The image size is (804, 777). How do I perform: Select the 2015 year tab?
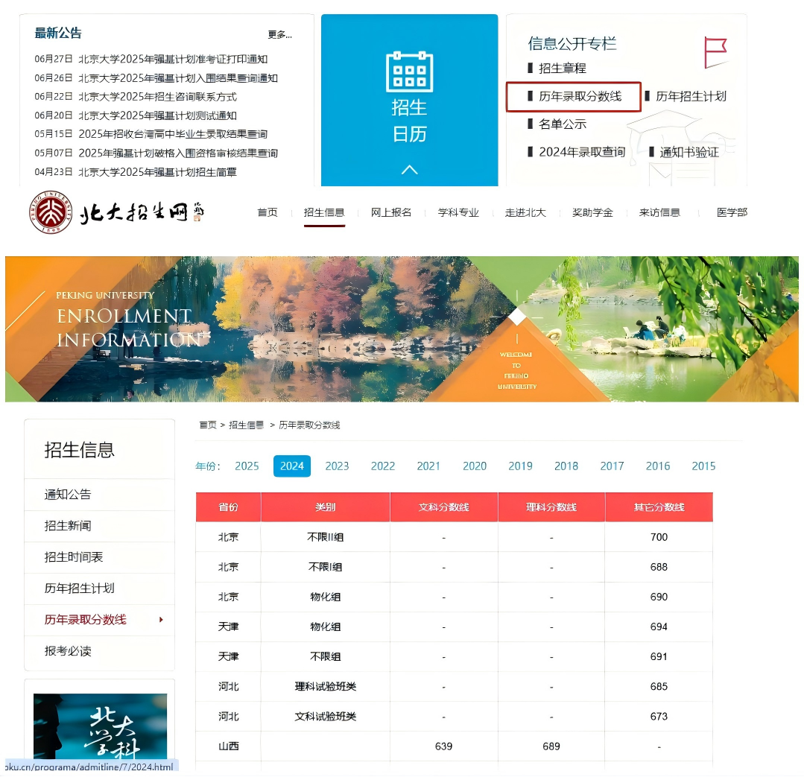[x=703, y=466]
